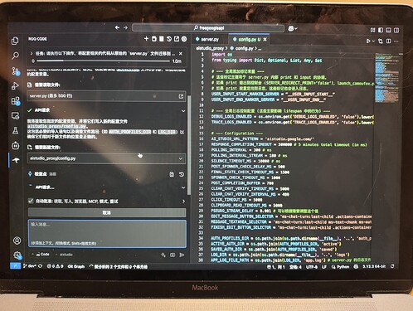
Task: Start a new Roo Code task with plus icon
Action: point(146,39)
